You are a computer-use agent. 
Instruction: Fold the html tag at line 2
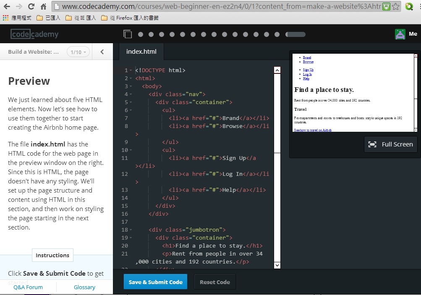(x=131, y=78)
